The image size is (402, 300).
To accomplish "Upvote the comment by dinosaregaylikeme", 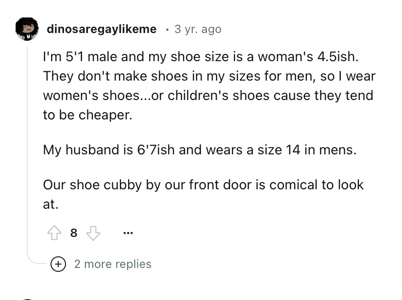I will point(54,233).
